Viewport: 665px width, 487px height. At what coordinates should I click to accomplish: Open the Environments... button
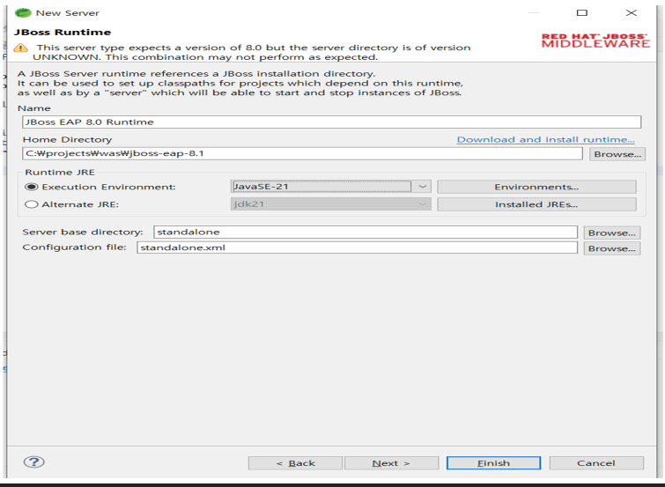point(536,187)
